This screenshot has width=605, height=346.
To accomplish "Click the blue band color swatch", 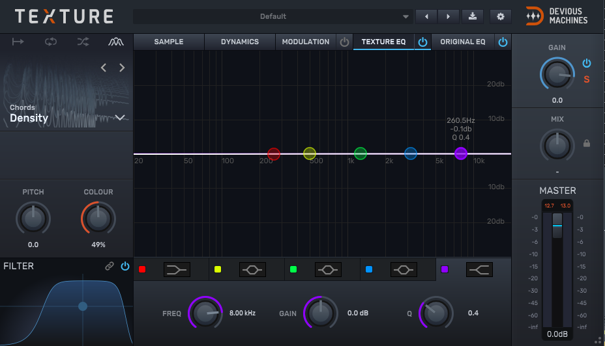I will tap(369, 269).
